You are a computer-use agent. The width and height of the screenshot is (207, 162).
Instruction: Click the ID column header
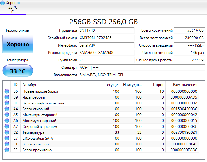pyautogui.click(x=15, y=84)
